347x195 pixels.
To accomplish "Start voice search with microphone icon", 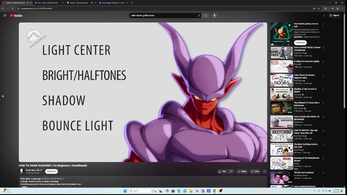I will (214, 15).
